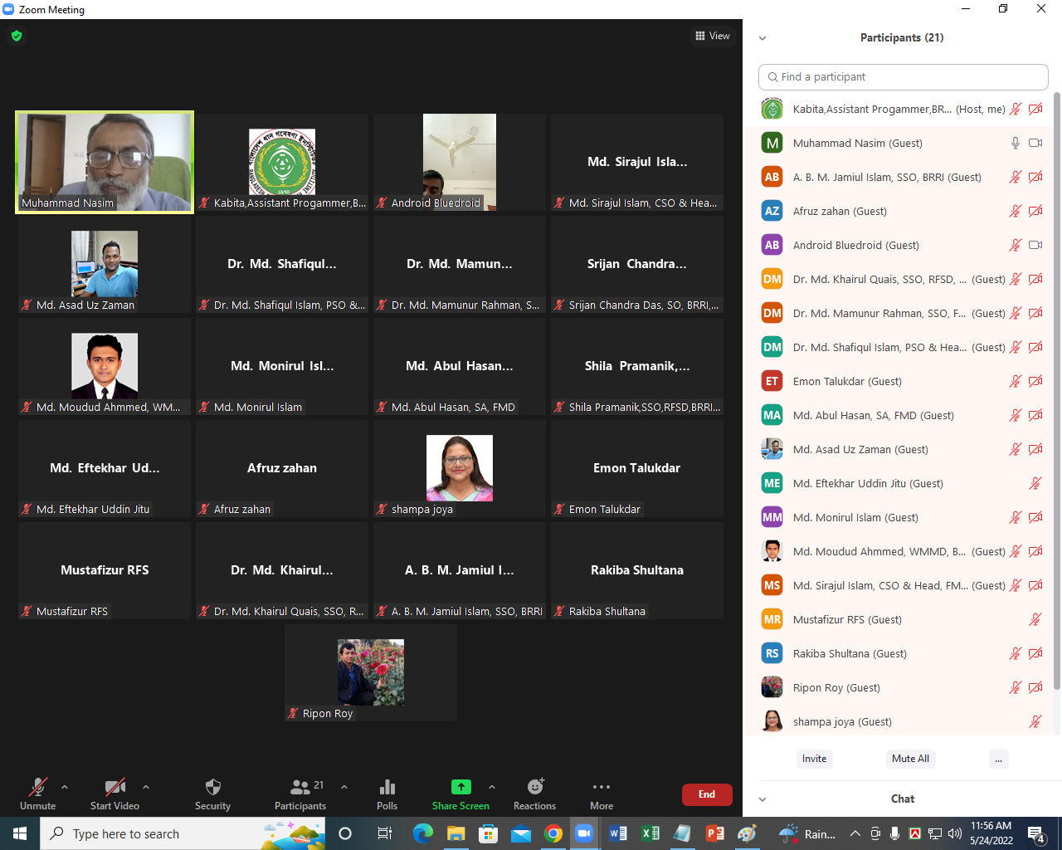Expand video options arrow beside Start Video
The image size is (1062, 850).
point(146,787)
